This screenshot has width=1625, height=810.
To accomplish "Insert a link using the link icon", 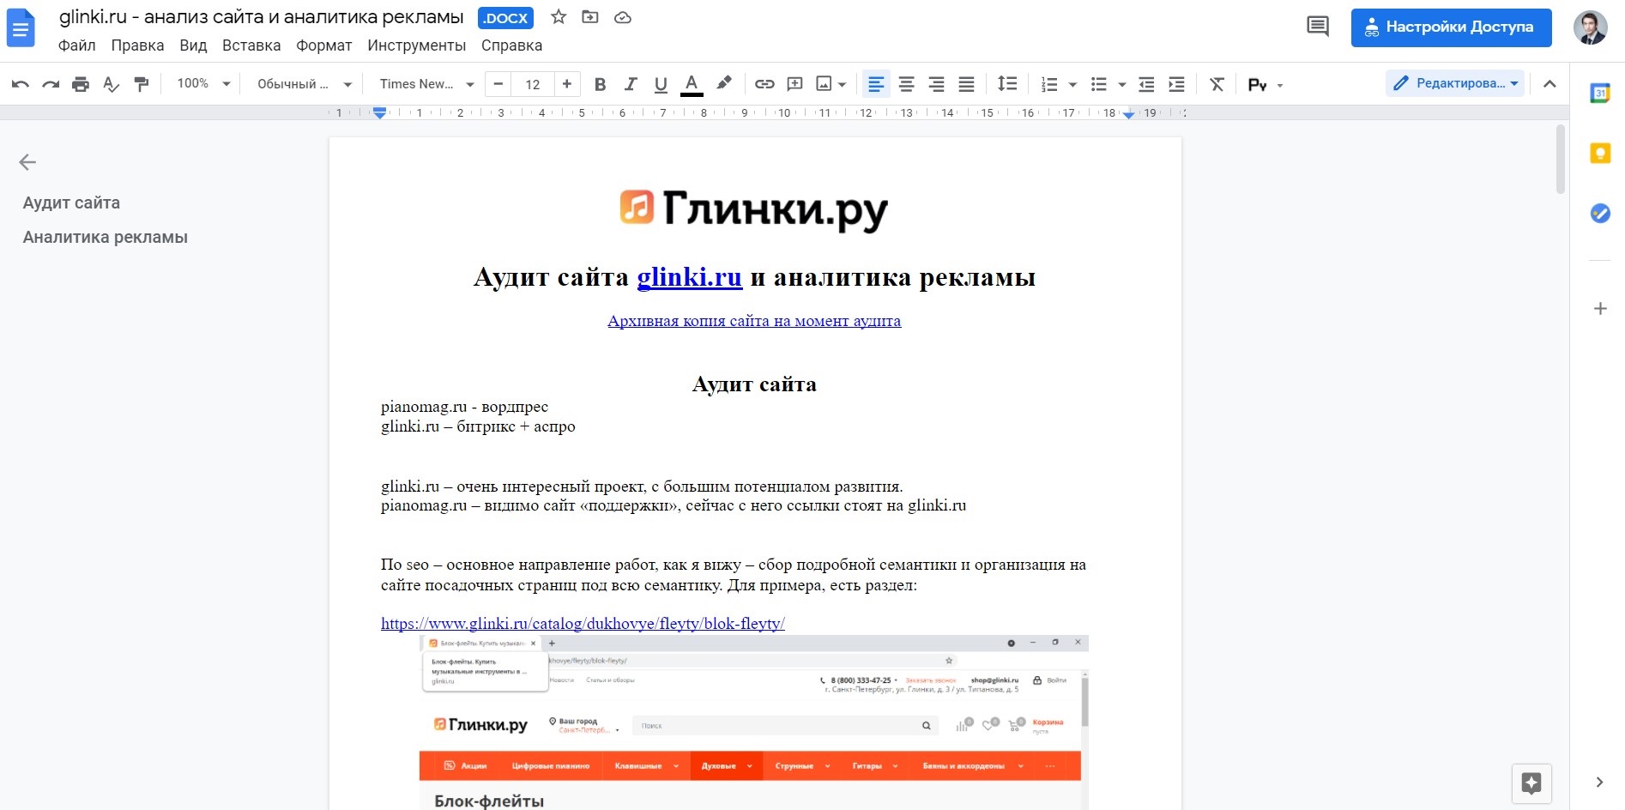I will (x=764, y=83).
